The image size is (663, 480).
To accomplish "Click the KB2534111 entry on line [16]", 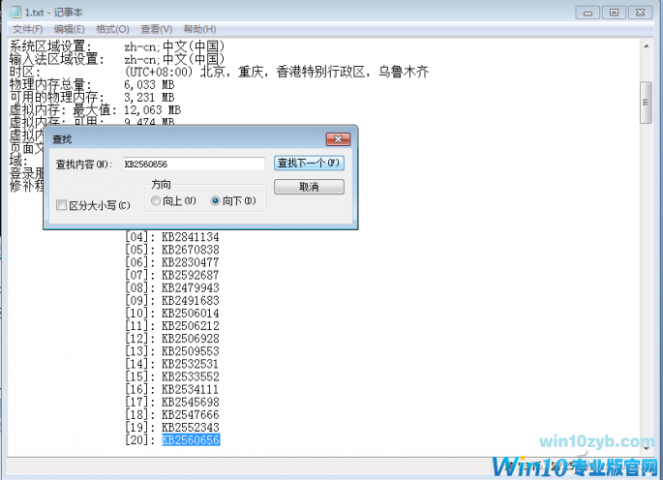I will coord(191,389).
